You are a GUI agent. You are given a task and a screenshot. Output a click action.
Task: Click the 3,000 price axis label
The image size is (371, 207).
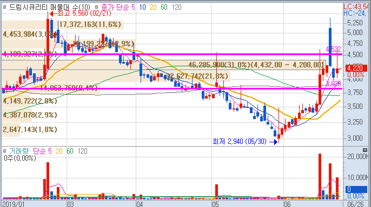click(355, 138)
